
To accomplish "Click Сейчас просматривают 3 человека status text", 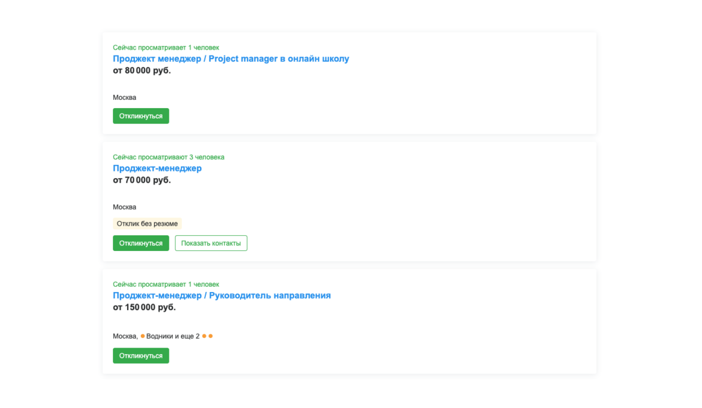I will click(x=168, y=157).
